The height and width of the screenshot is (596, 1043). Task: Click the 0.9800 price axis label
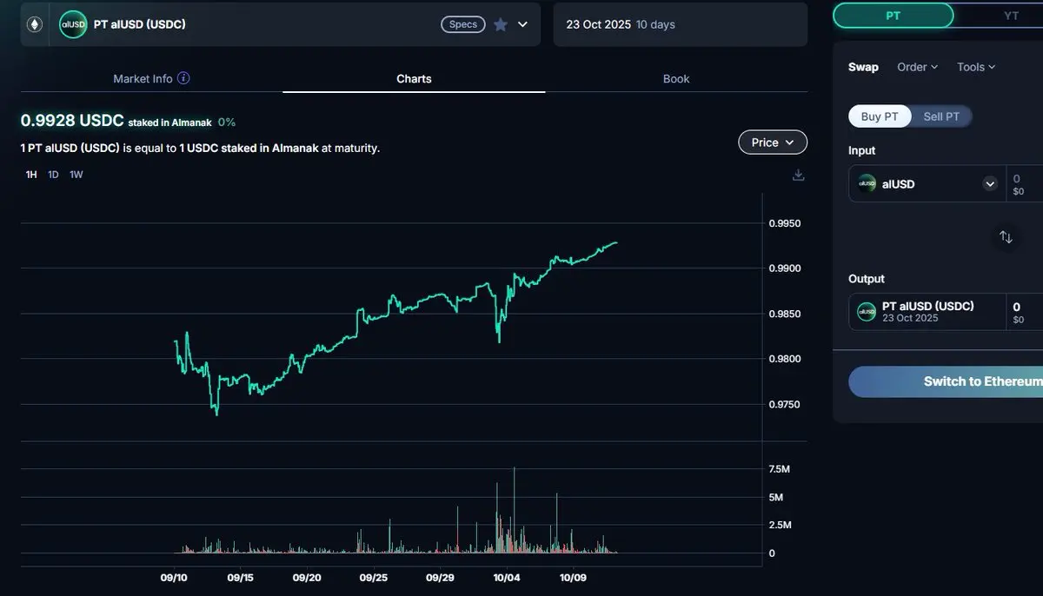point(785,359)
